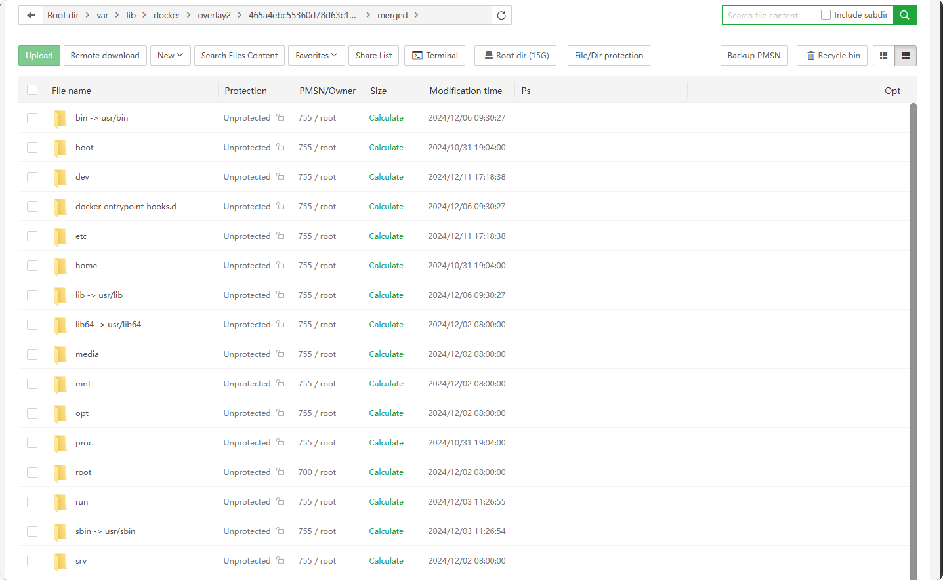Click the green search magnifier icon
Viewport: 943px width, 580px height.
[904, 15]
